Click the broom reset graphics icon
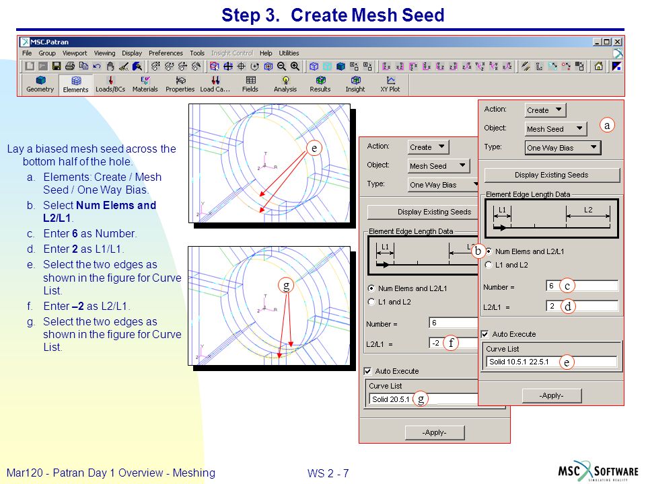 pyautogui.click(x=124, y=66)
